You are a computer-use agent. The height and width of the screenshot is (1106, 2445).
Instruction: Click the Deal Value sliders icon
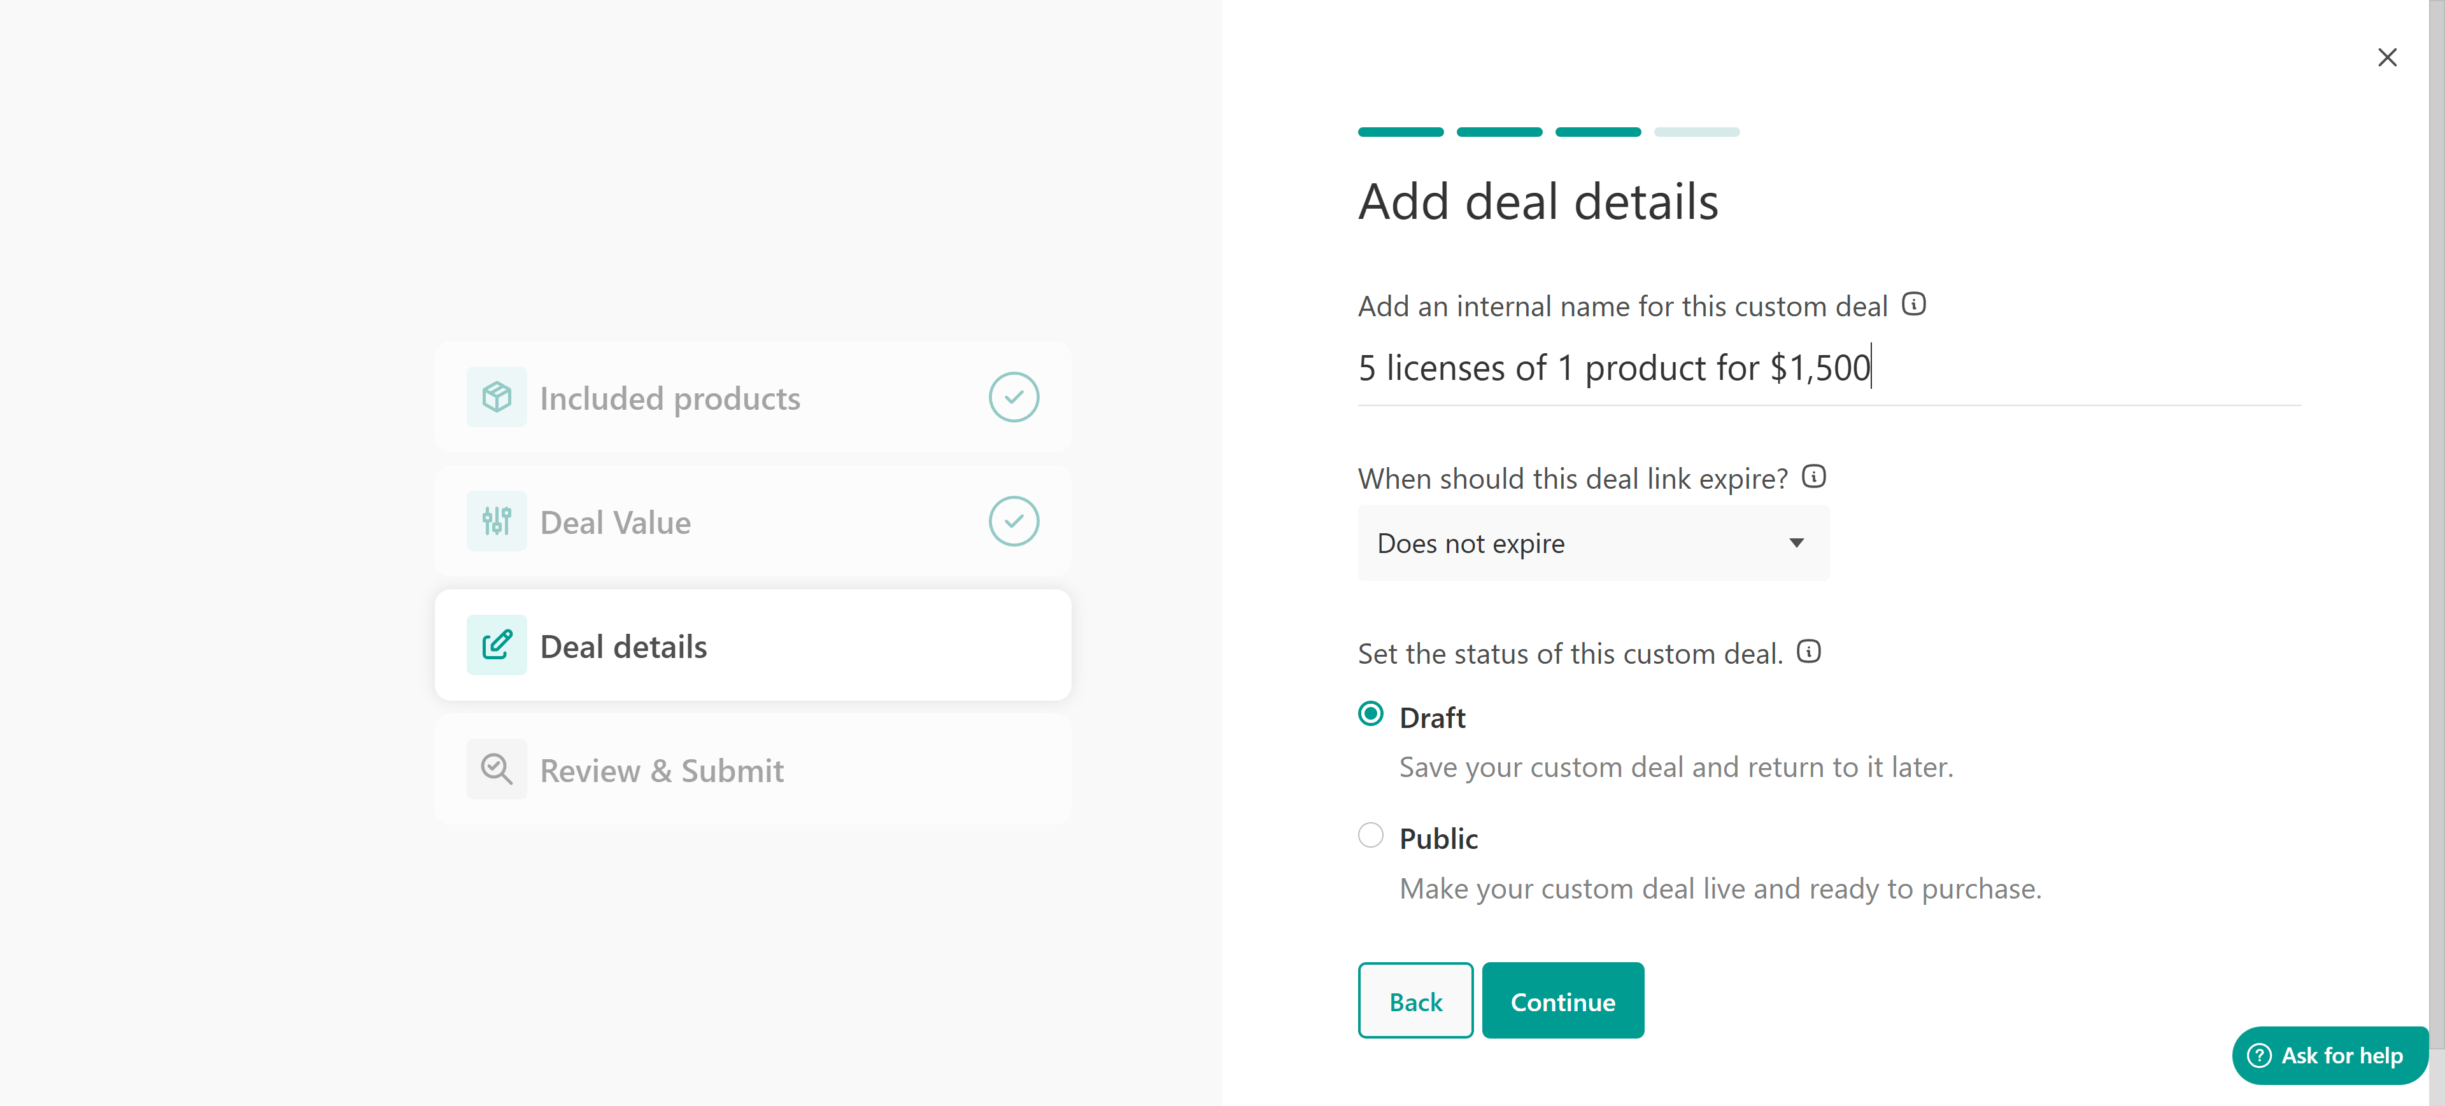pyautogui.click(x=495, y=521)
